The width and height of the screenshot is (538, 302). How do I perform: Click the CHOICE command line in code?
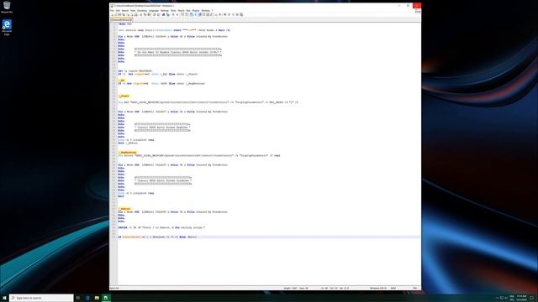click(x=161, y=227)
